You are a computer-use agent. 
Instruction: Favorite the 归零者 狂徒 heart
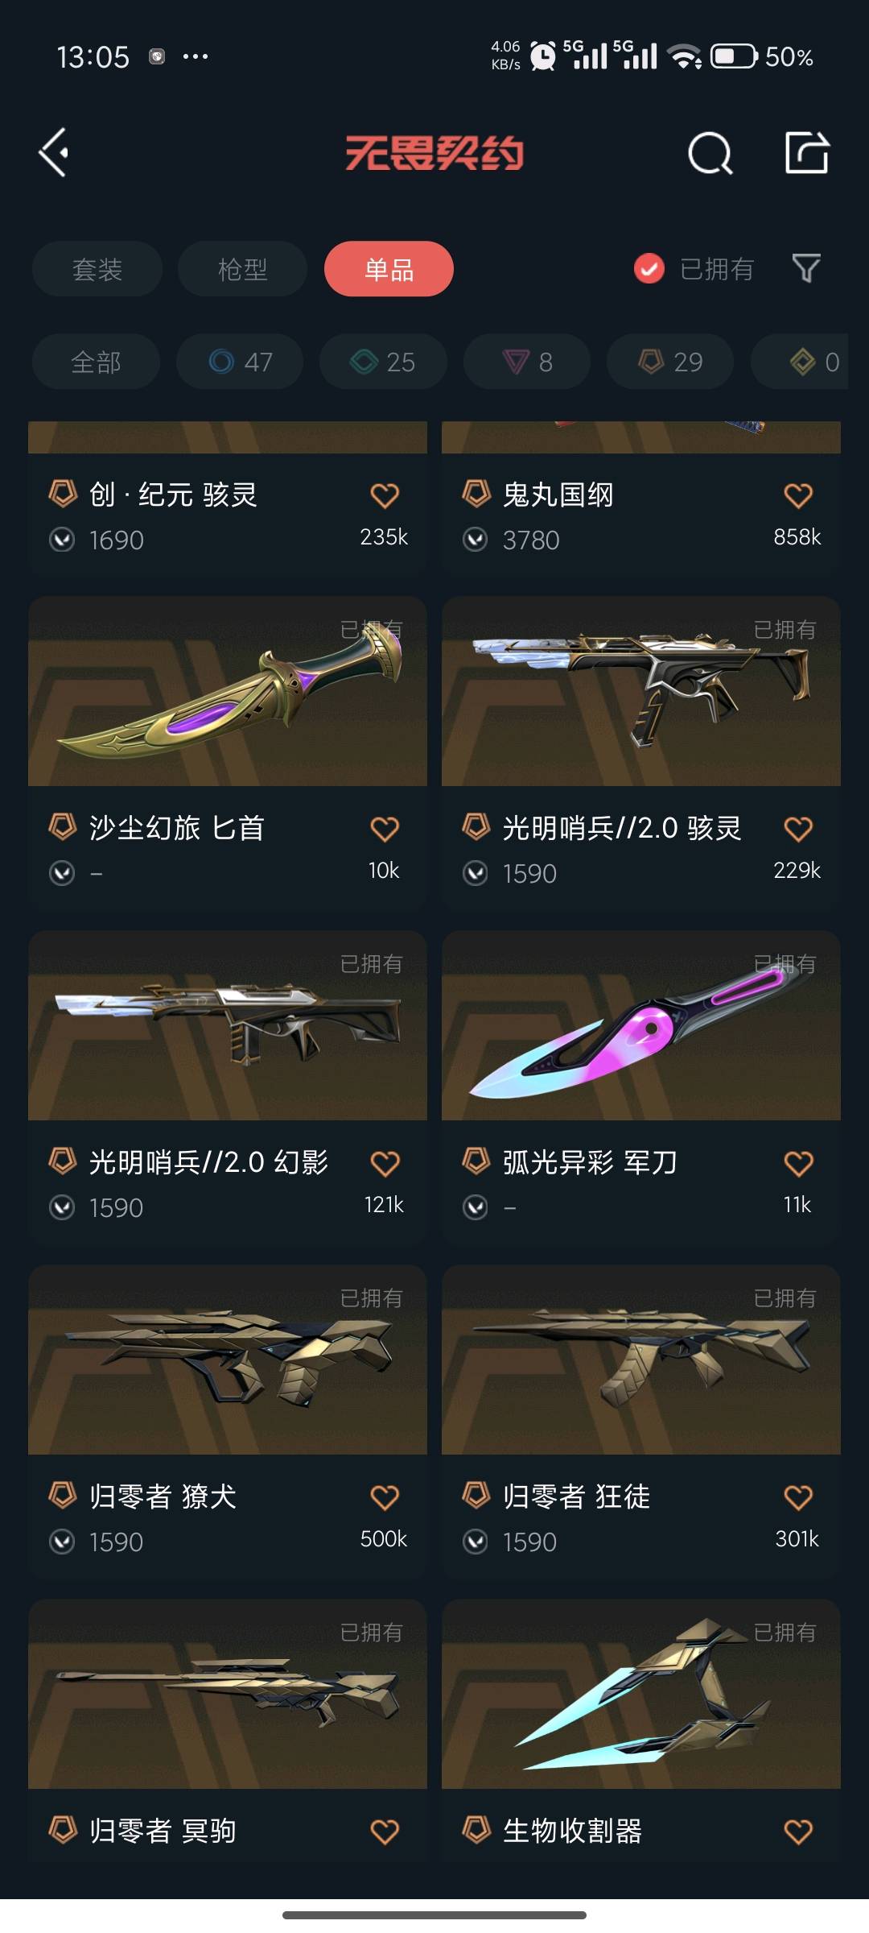798,1497
